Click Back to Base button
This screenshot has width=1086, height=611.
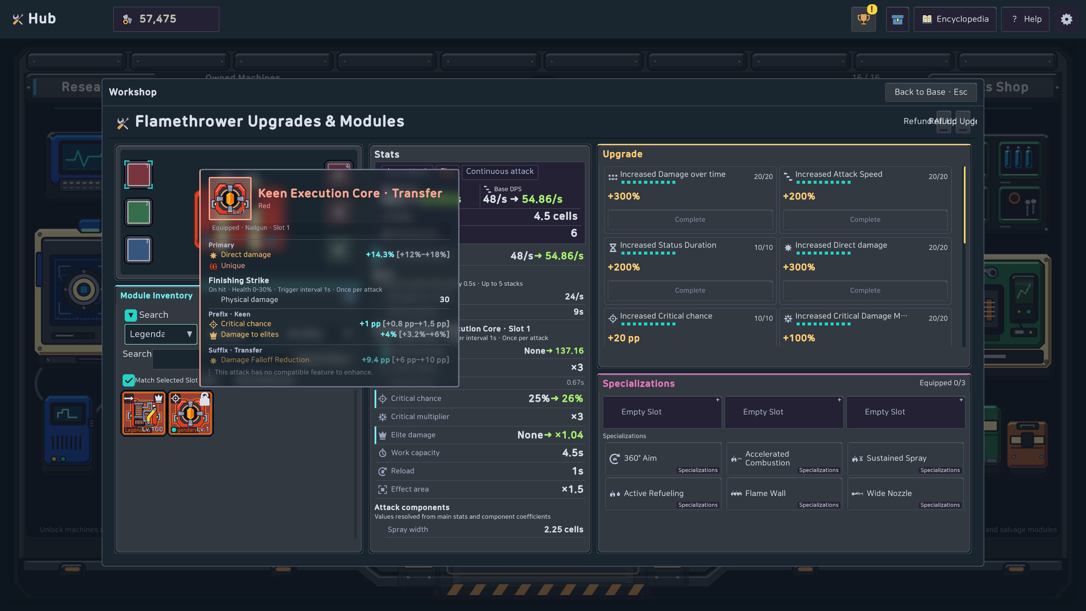[x=931, y=92]
